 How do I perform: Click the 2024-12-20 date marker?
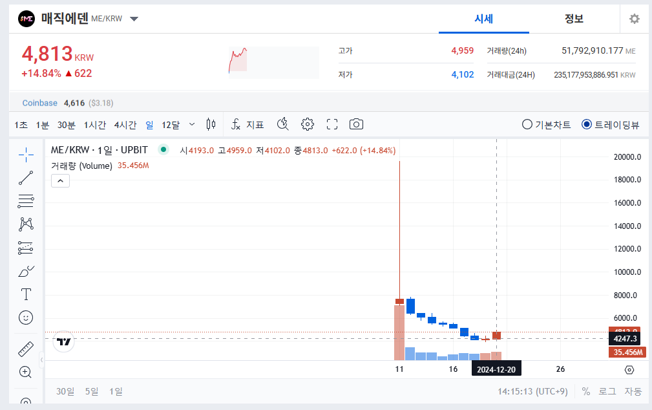[x=496, y=369]
